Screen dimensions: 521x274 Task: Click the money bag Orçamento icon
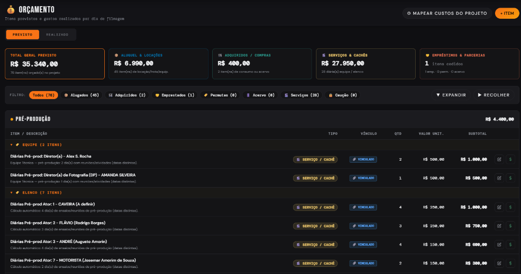(x=11, y=10)
